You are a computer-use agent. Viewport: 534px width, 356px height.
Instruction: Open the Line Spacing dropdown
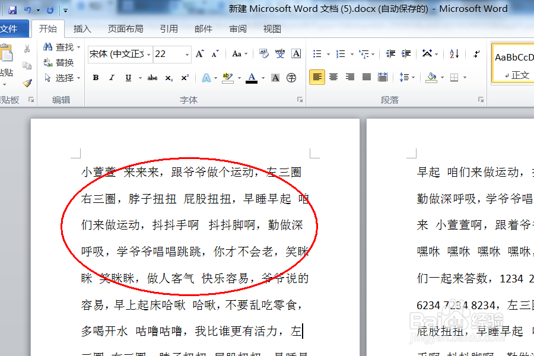pyautogui.click(x=407, y=77)
